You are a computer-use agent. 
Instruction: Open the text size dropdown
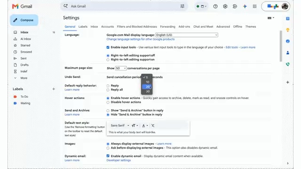pos(135,126)
